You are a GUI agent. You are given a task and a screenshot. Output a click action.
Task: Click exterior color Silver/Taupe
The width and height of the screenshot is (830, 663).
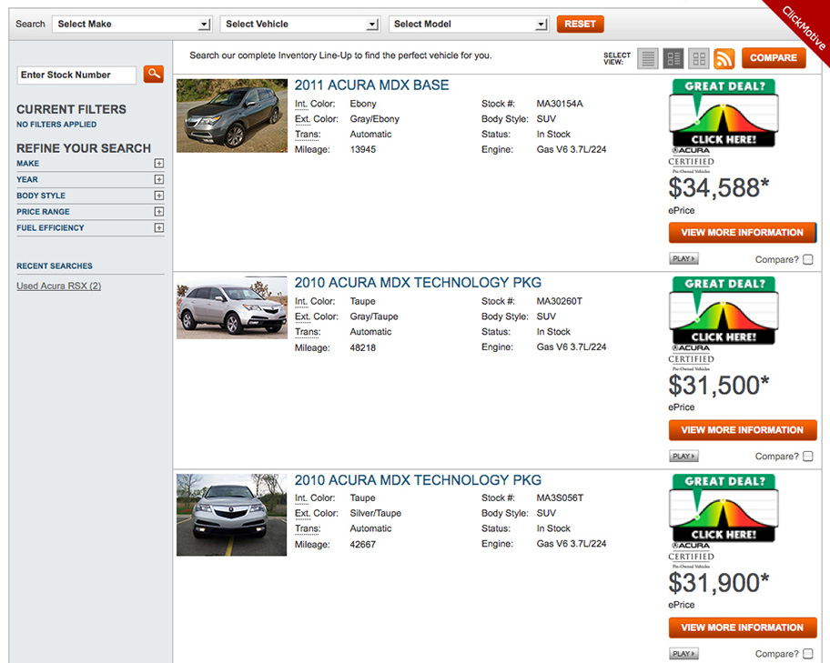tap(375, 513)
